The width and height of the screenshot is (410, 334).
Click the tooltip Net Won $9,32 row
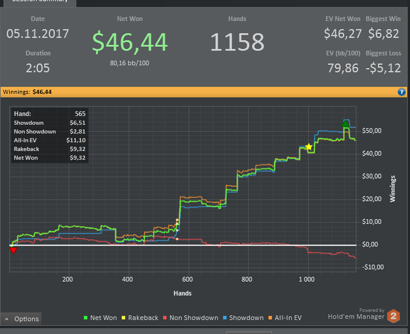click(x=50, y=158)
